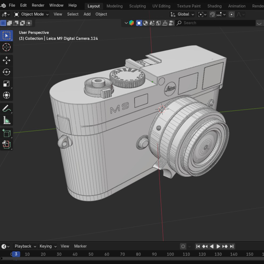Select the Cursor tool in the toolbar

(x=6, y=47)
